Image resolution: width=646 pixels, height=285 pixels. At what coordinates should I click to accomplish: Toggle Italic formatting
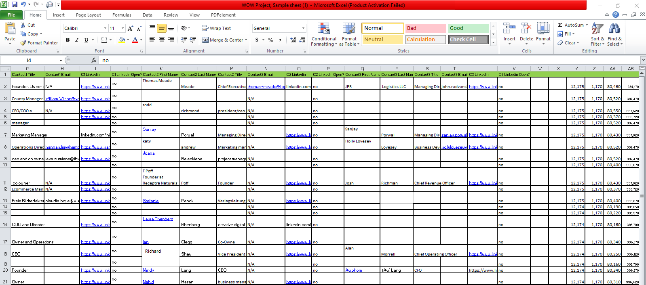(x=77, y=40)
